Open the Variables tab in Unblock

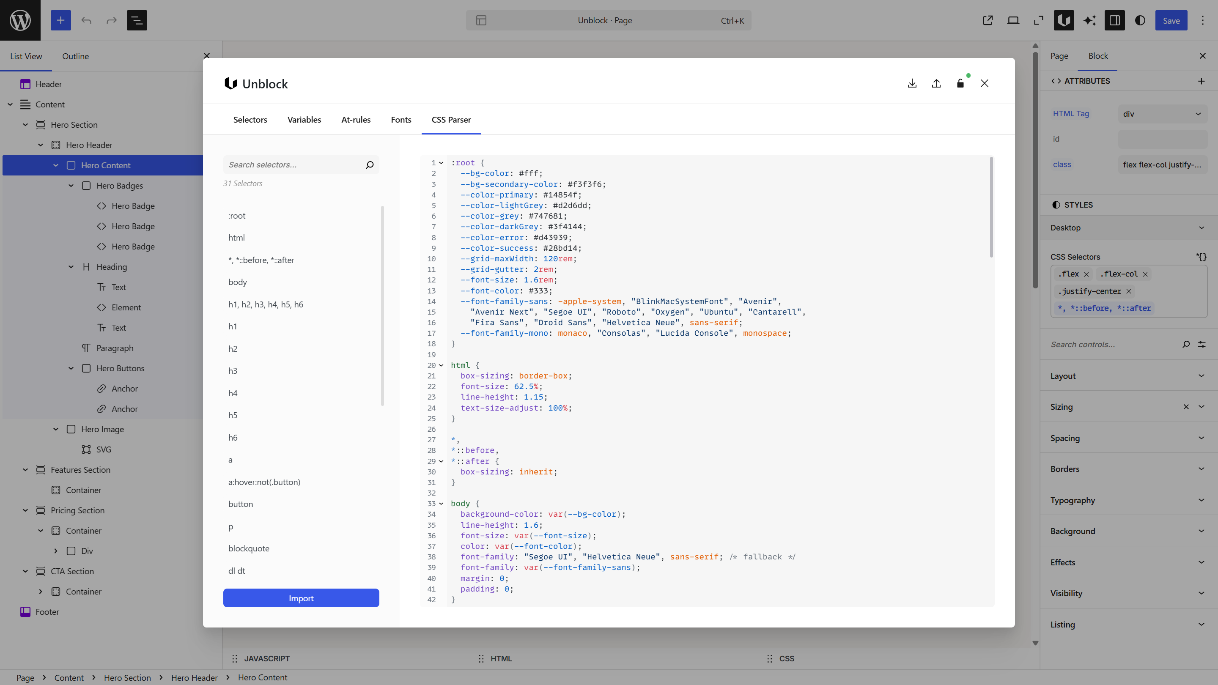pyautogui.click(x=304, y=120)
